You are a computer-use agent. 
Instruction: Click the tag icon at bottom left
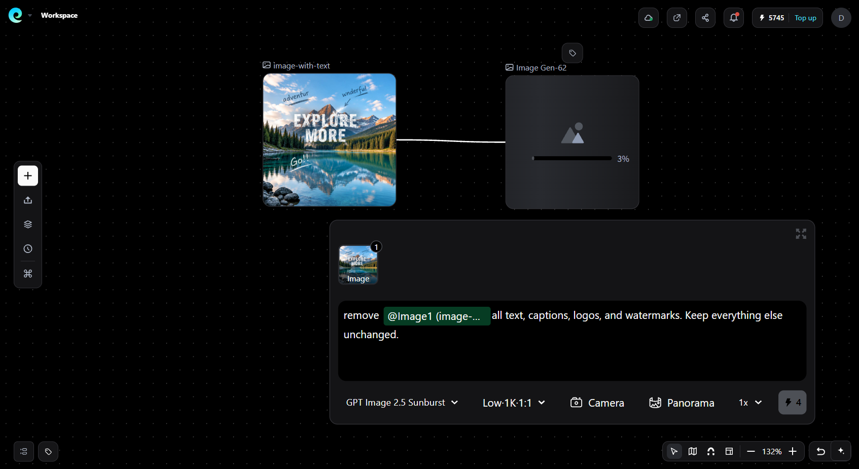click(x=48, y=452)
